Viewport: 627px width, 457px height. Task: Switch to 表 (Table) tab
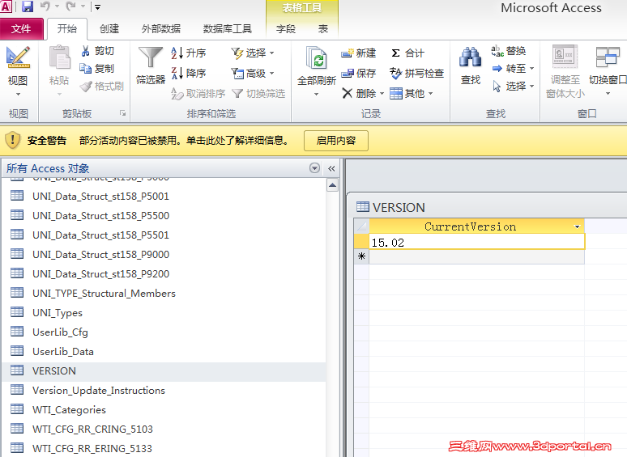click(x=322, y=29)
